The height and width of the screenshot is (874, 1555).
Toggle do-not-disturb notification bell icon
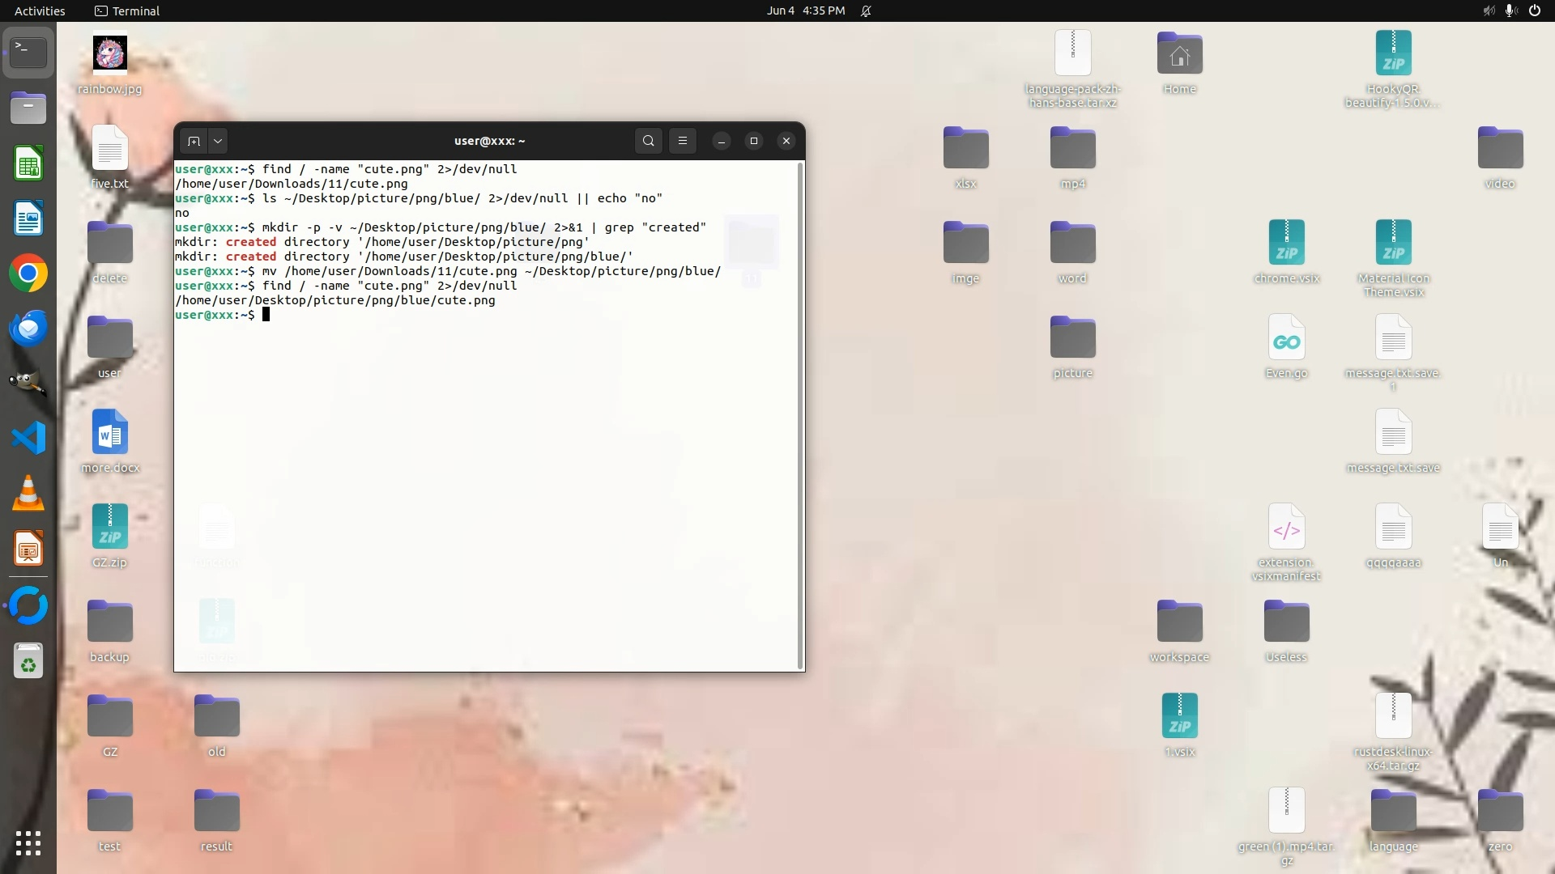coord(866,11)
